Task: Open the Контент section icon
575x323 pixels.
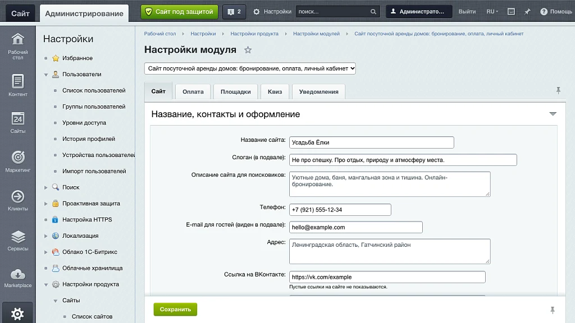Action: coord(17,85)
